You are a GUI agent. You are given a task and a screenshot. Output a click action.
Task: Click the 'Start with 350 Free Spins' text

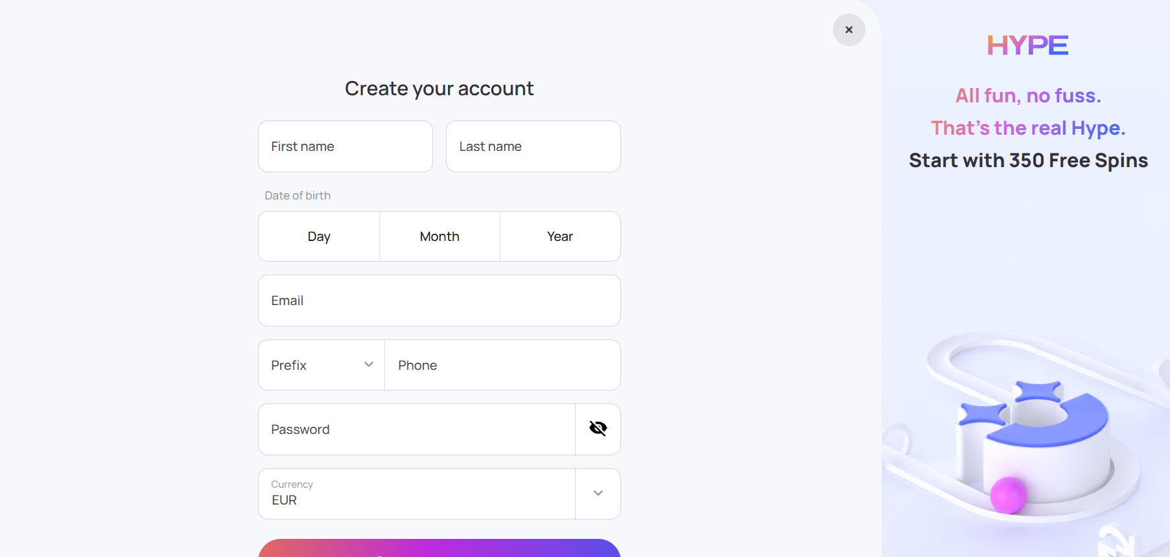(1028, 161)
